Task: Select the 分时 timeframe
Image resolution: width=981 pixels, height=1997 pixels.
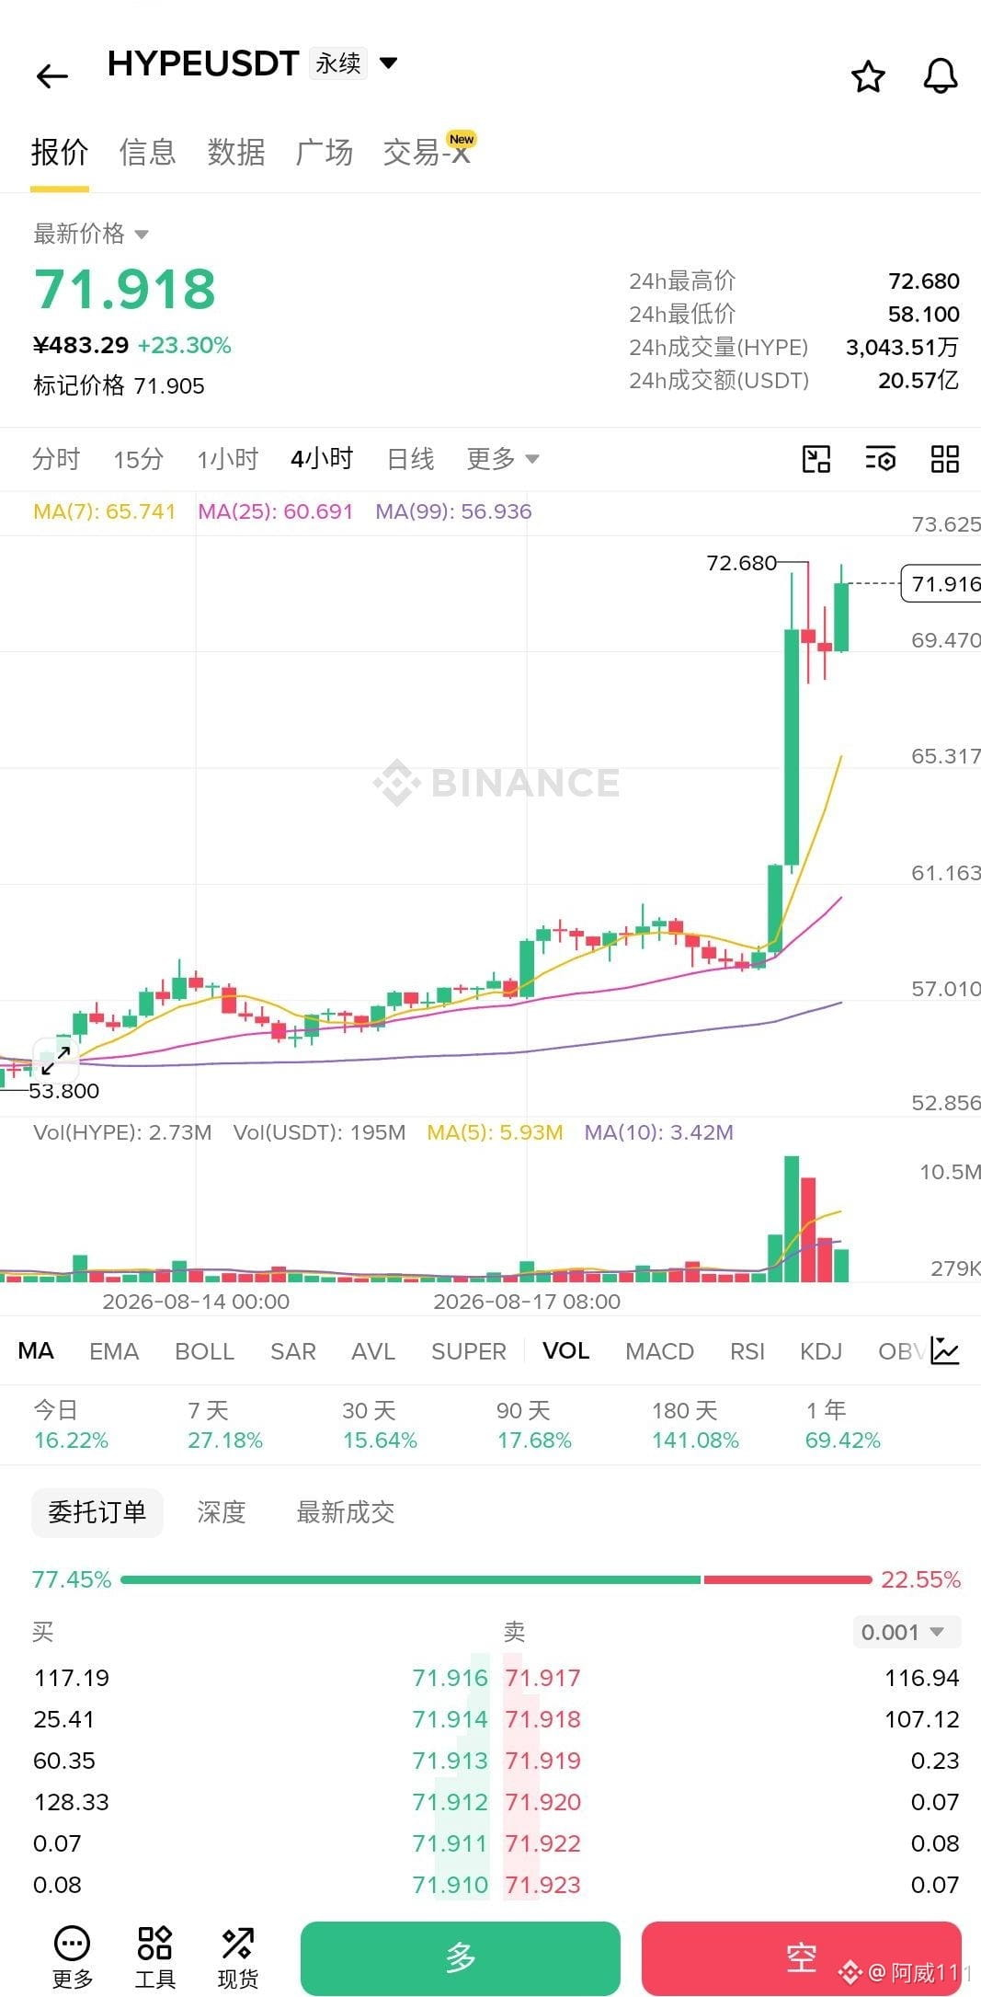Action: (x=56, y=458)
